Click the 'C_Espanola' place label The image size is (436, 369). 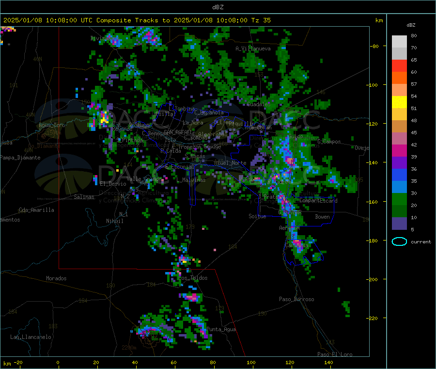pos(209,112)
